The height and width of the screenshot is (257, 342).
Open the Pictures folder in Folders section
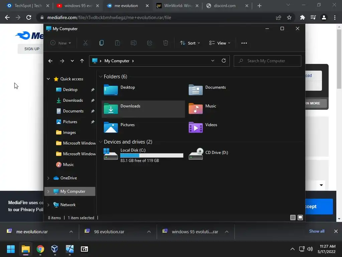[x=143, y=127]
